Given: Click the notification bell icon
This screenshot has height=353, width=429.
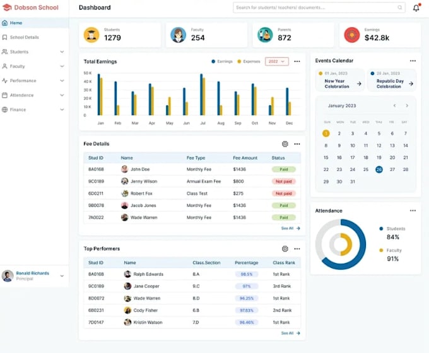Looking at the screenshot, I should (x=416, y=8).
